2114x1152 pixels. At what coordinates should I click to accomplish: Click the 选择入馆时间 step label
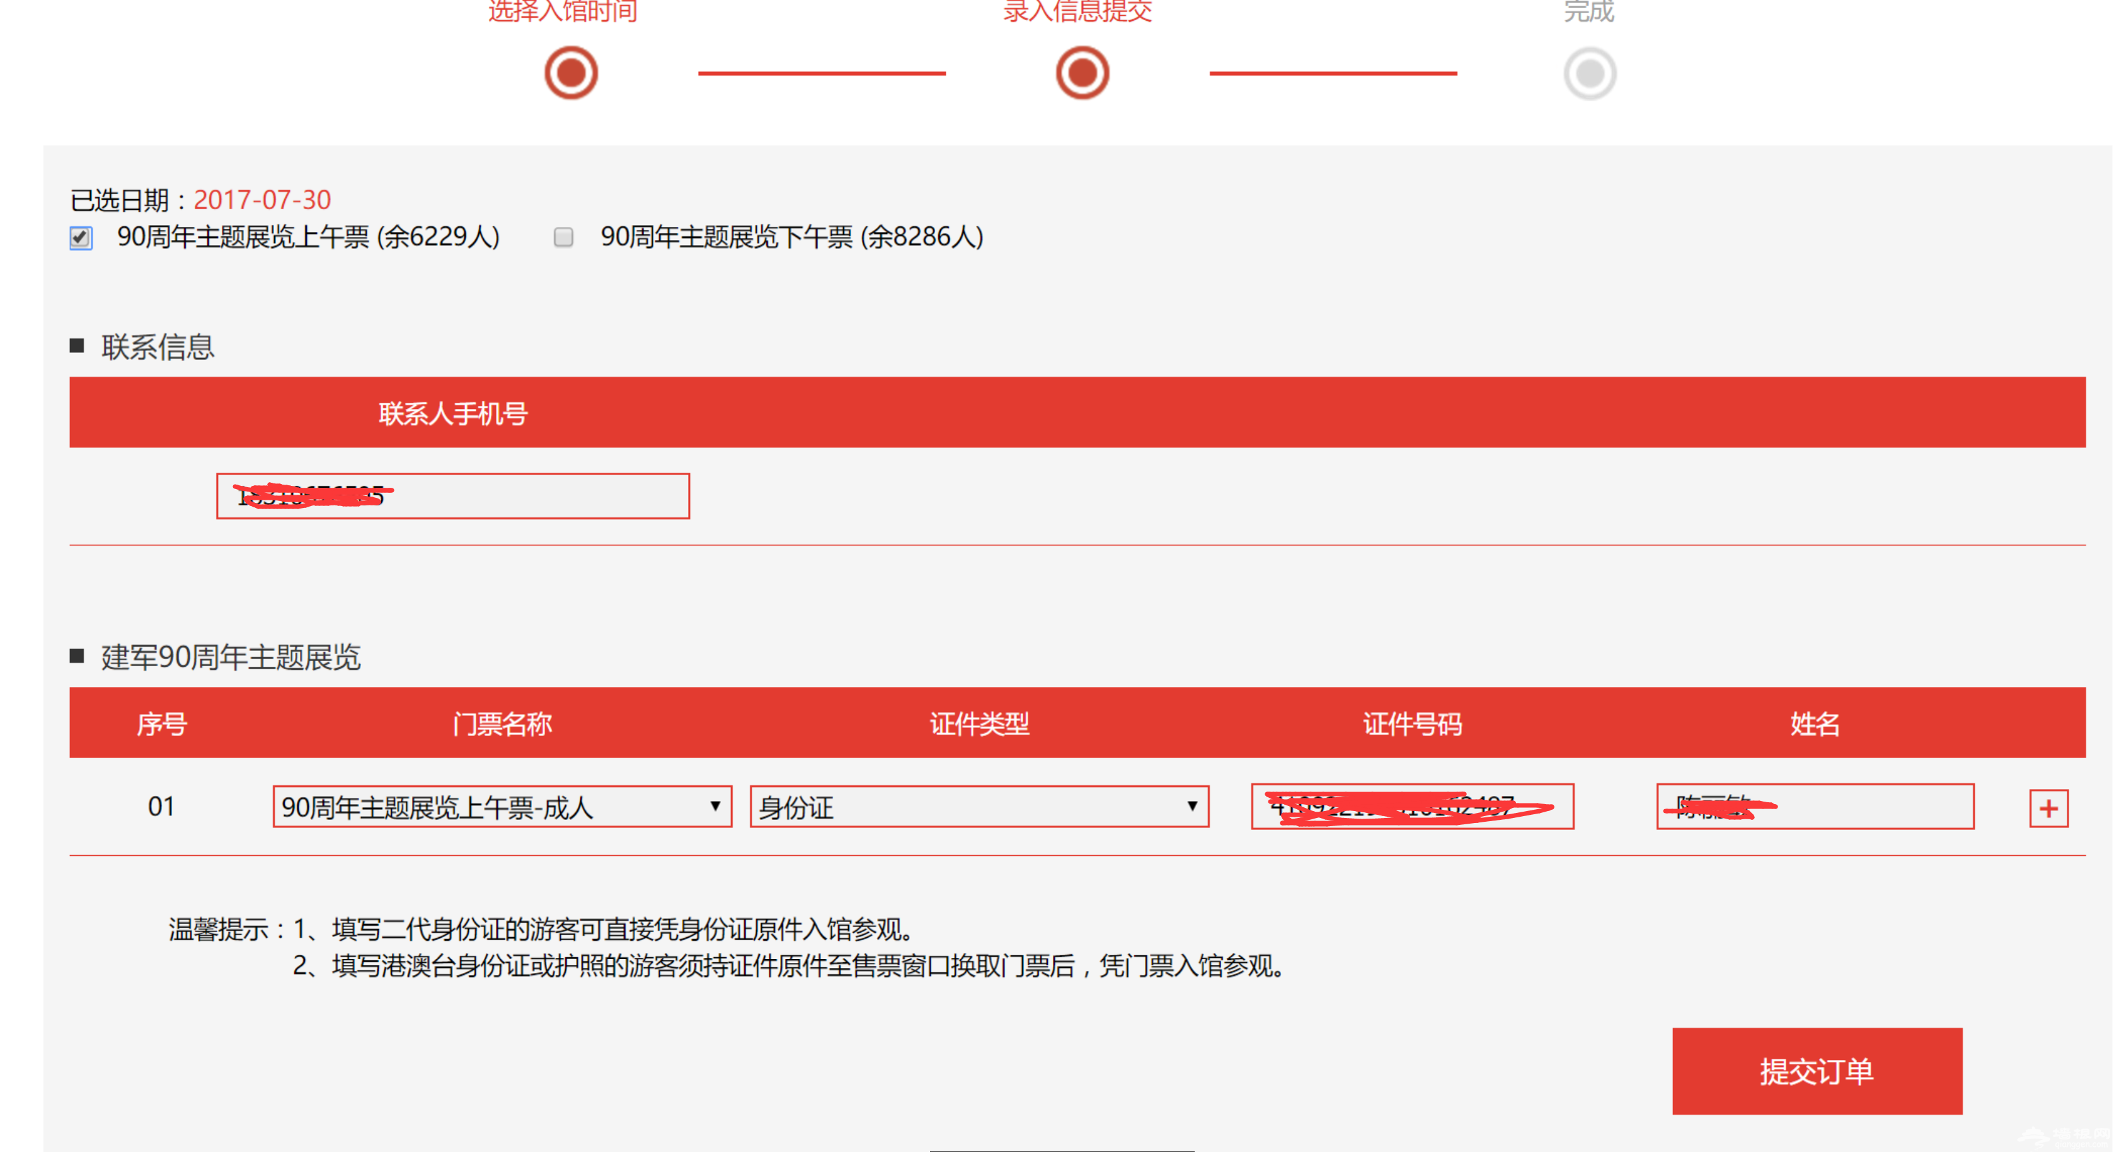pos(563,11)
